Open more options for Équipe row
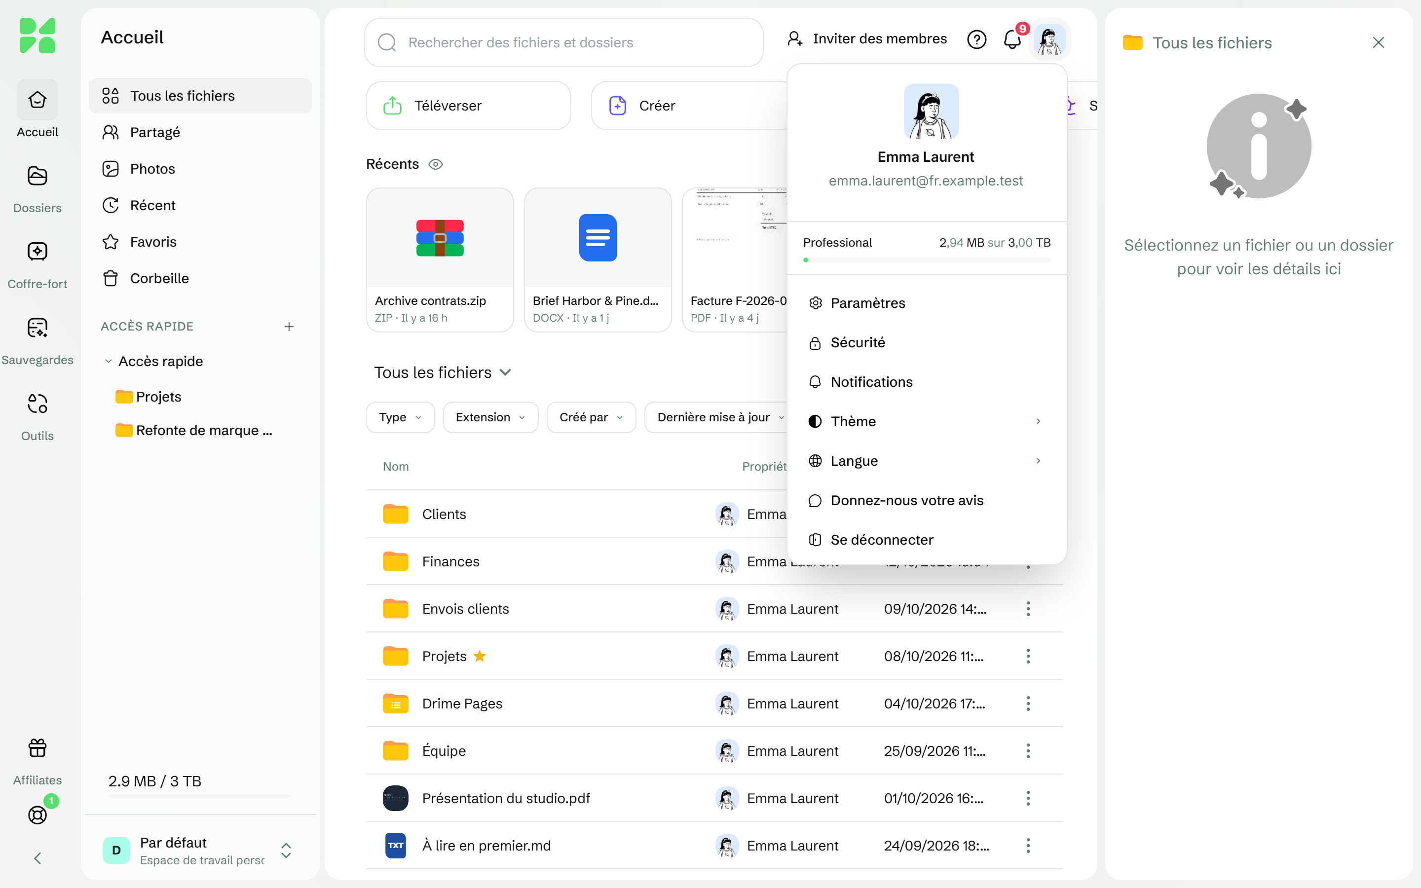Screen dimensions: 1421x888 point(1028,750)
